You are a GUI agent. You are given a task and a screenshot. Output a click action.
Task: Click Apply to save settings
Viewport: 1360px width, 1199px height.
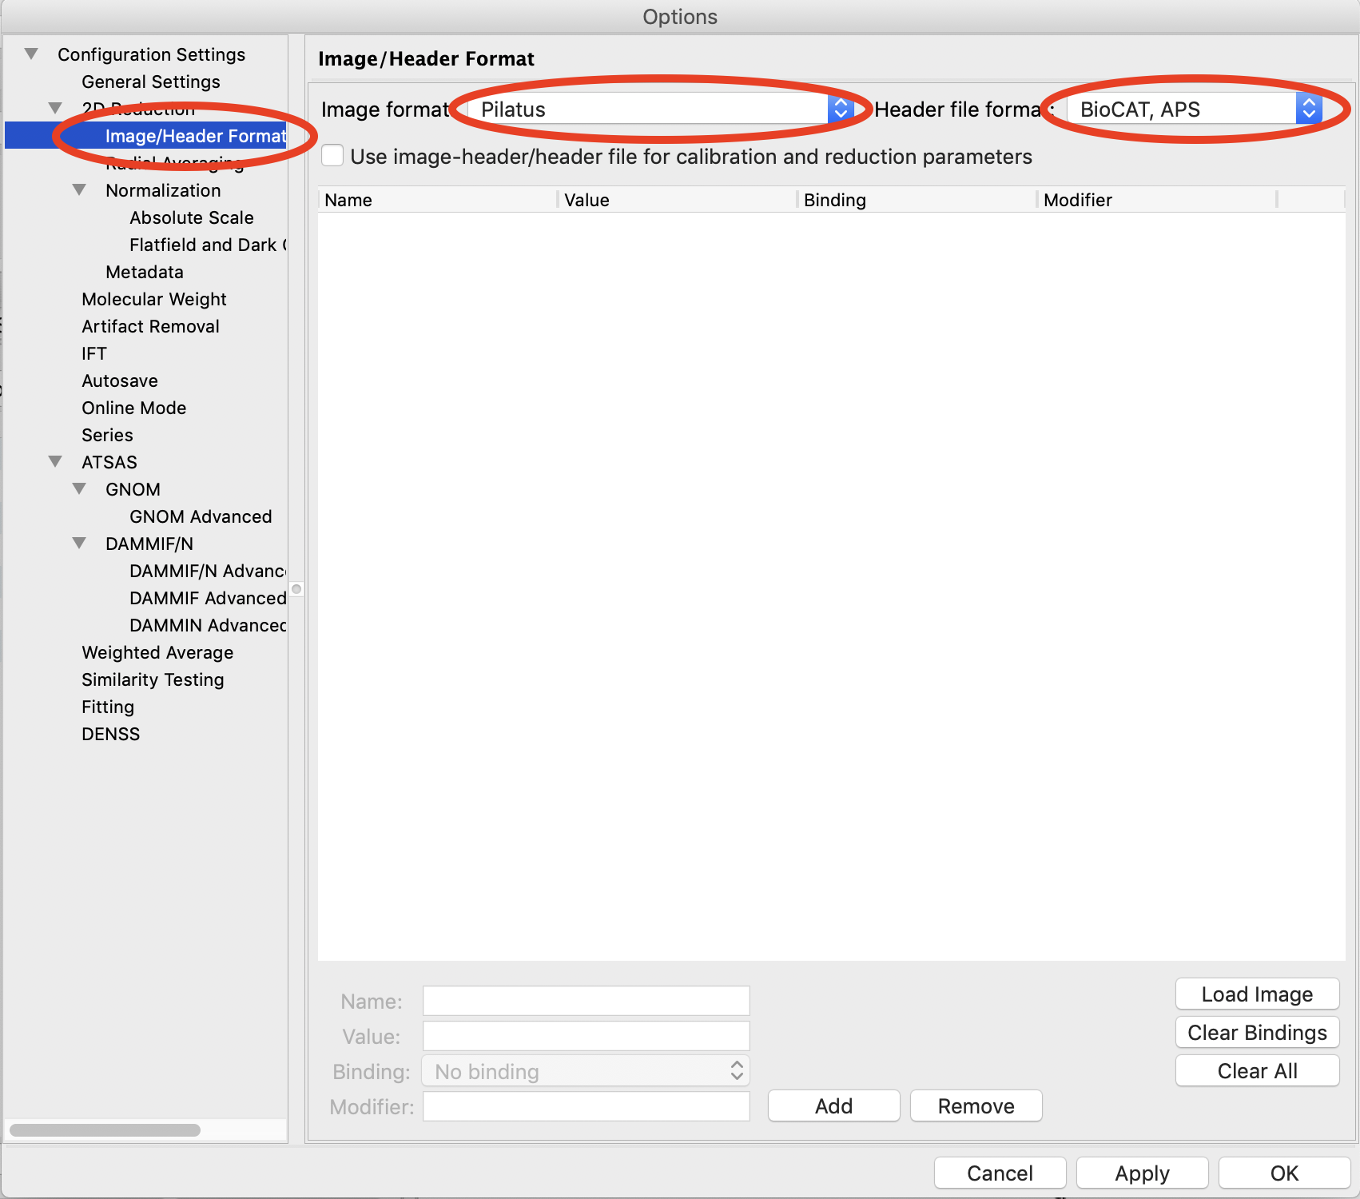(1141, 1173)
